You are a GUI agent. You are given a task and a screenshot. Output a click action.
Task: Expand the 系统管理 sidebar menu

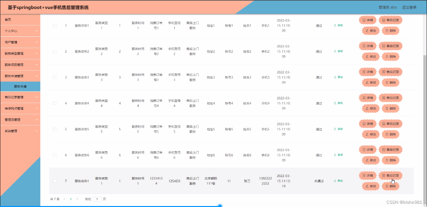pyautogui.click(x=20, y=131)
